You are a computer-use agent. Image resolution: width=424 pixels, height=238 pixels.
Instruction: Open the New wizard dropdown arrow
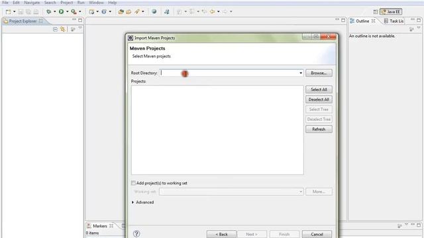tap(15, 12)
